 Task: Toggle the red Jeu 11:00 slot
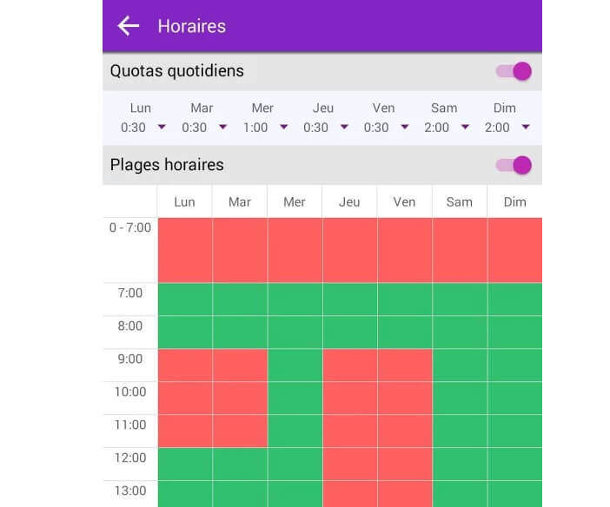pyautogui.click(x=349, y=431)
